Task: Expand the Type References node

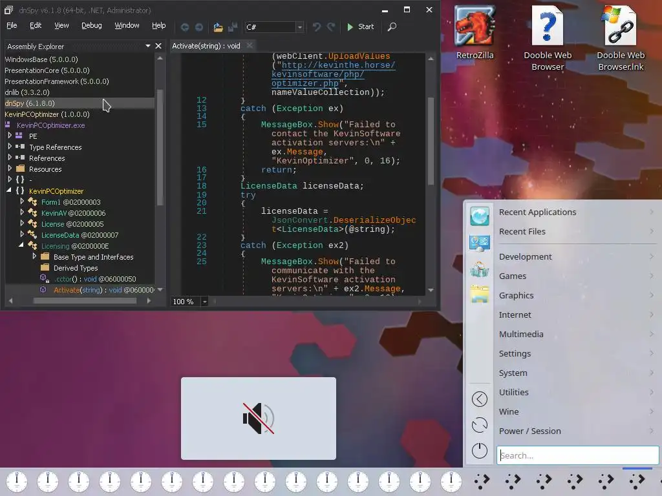Action: [10, 147]
